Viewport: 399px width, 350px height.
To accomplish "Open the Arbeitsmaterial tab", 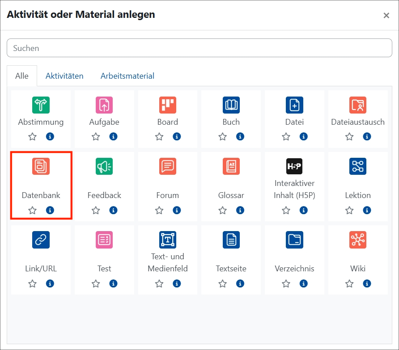I will point(127,76).
